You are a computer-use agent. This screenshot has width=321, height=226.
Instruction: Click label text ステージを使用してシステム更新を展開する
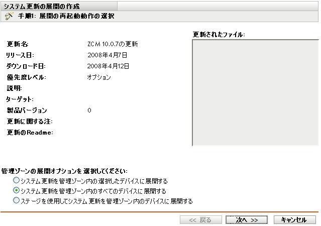(106, 201)
